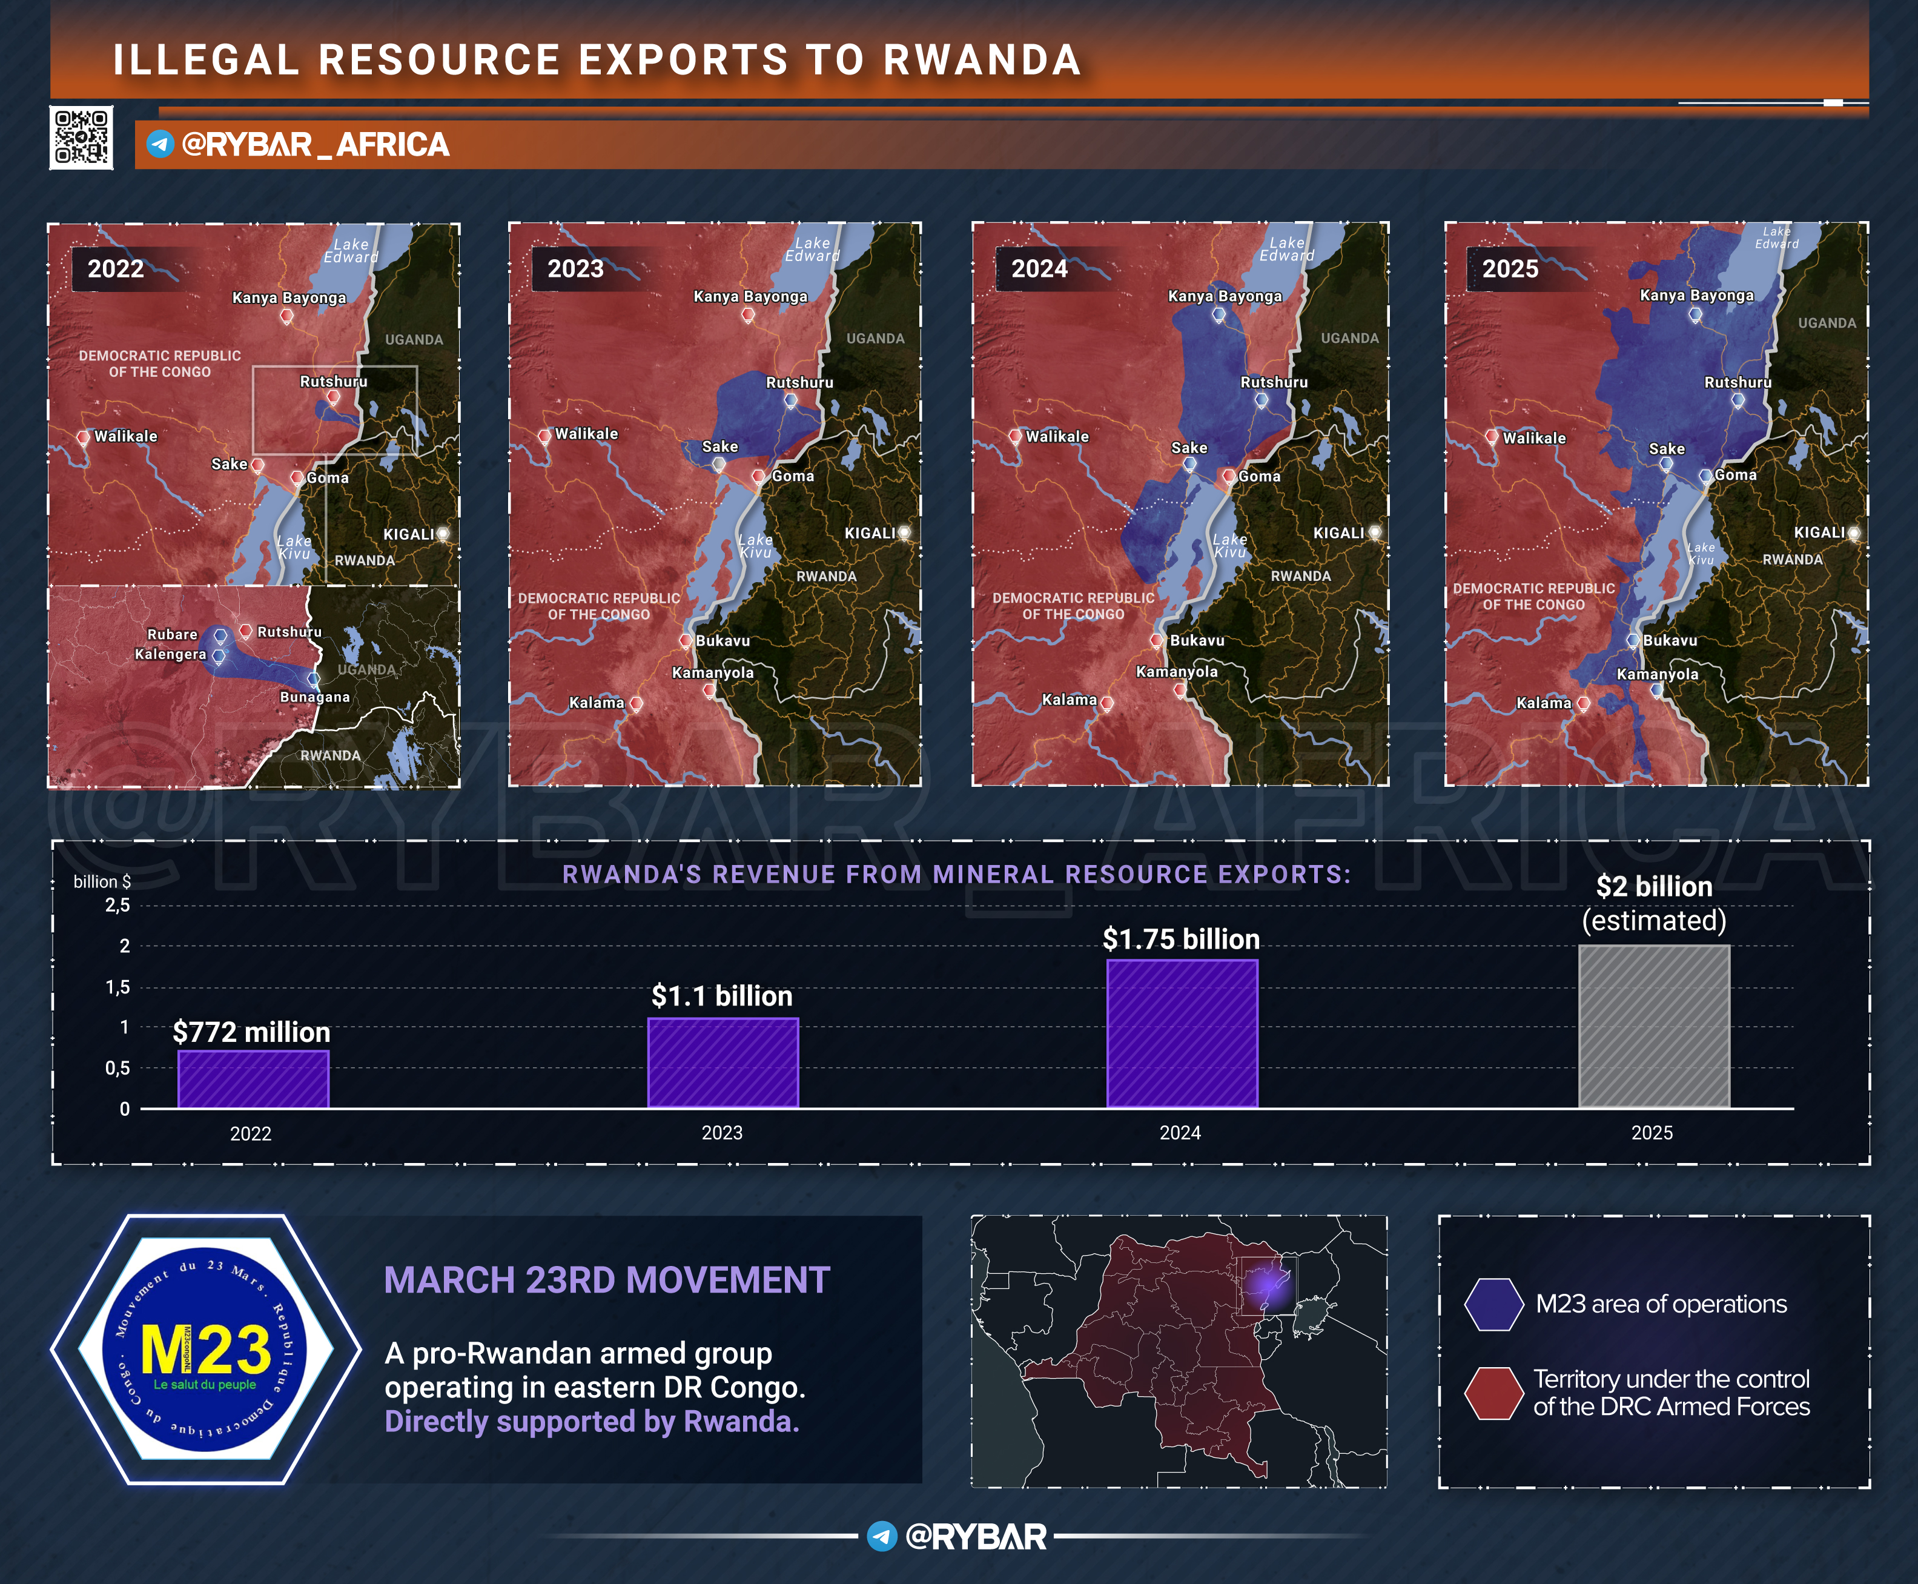Click the $1.75 billion value label
The height and width of the screenshot is (1584, 1918).
tap(1181, 939)
